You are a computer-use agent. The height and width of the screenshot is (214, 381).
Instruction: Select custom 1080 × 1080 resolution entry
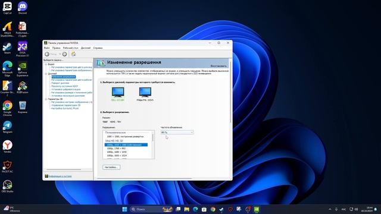click(125, 137)
